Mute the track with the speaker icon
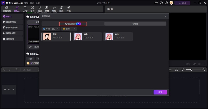208x109 pixels. [13, 90]
